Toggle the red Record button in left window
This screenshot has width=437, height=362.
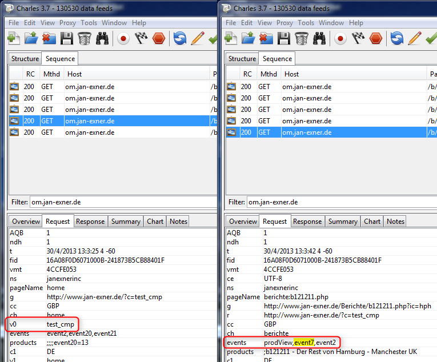[x=123, y=38]
